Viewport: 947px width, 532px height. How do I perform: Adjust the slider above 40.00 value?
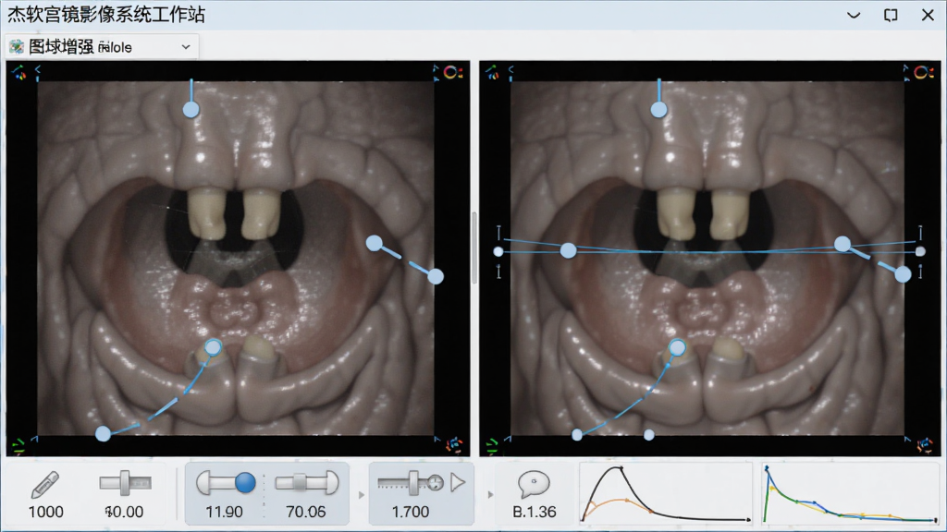tap(125, 482)
